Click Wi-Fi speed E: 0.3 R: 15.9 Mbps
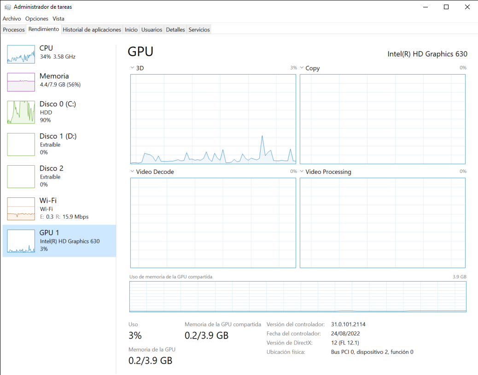Viewport: 478px width, 375px height. [64, 217]
